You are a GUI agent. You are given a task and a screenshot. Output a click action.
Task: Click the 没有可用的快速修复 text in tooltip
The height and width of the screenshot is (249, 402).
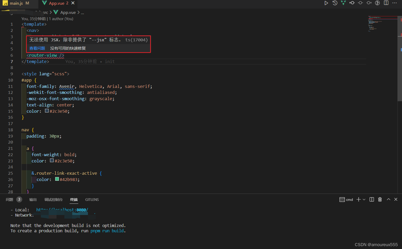coord(68,48)
